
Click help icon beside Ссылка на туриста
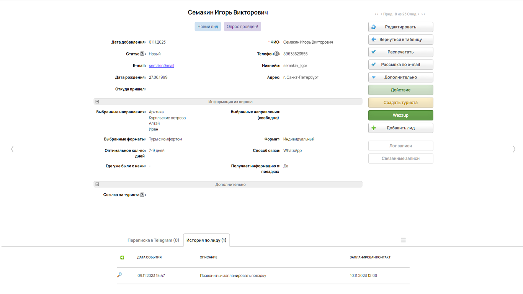(x=142, y=195)
